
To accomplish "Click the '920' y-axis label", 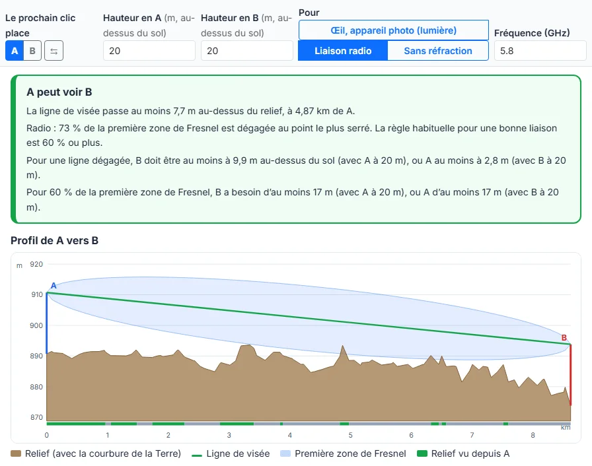I will click(36, 264).
